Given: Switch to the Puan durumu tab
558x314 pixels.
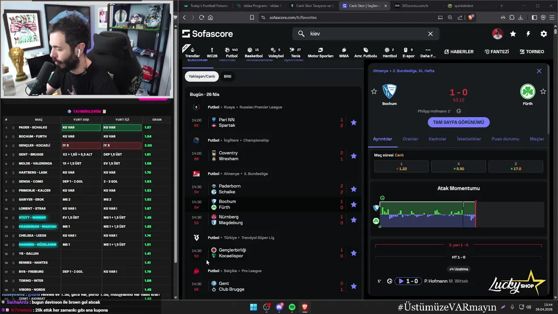Looking at the screenshot, I should coord(505,139).
